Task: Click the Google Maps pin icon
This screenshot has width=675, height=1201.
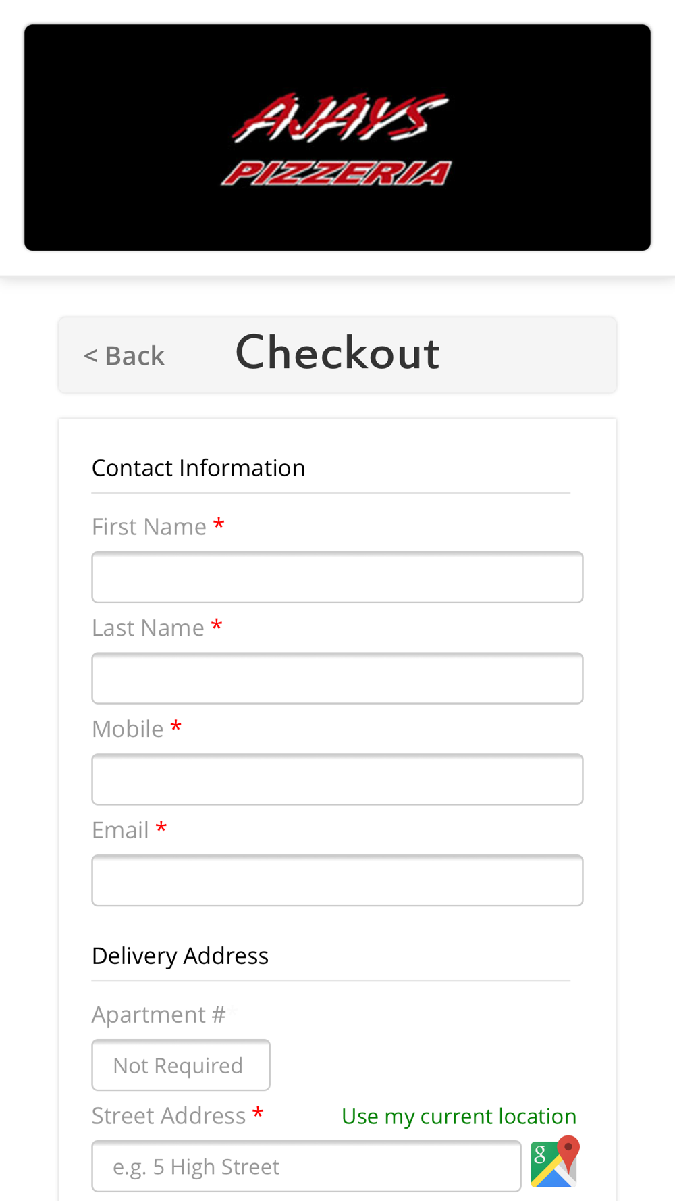Action: (x=555, y=1162)
